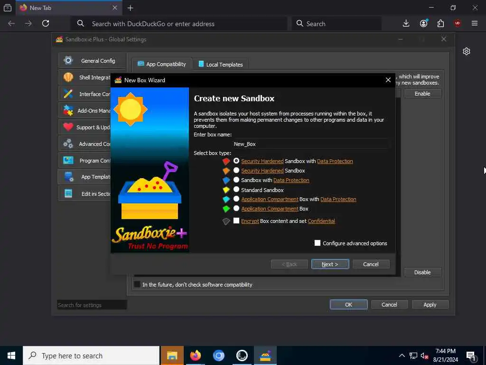Click the Search for settings field
The image size is (486, 365).
click(92, 305)
